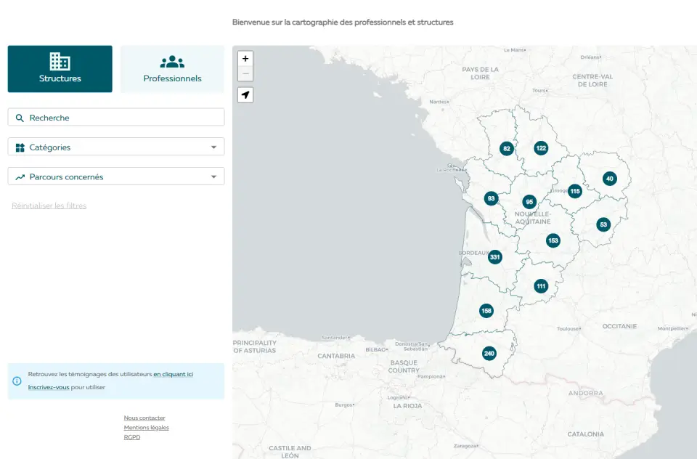Click the 122 cluster marker
Screen dimensions: 697x459
(541, 148)
